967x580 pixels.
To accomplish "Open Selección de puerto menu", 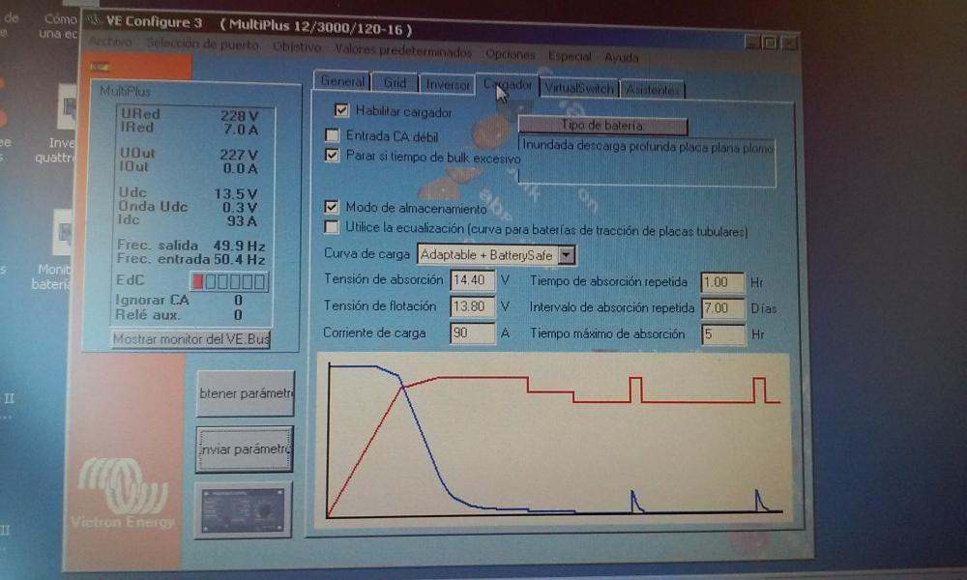I will click(202, 43).
